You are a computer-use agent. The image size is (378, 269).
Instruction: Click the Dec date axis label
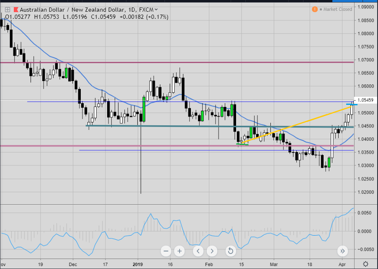(73, 264)
